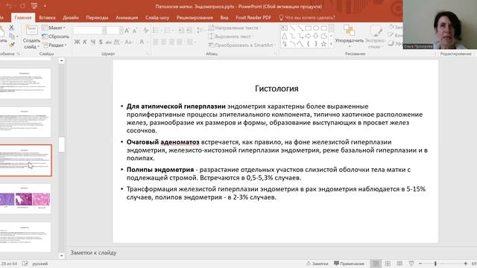The image size is (477, 268).
Task: Select the down arrow shape
Action: (316, 36)
